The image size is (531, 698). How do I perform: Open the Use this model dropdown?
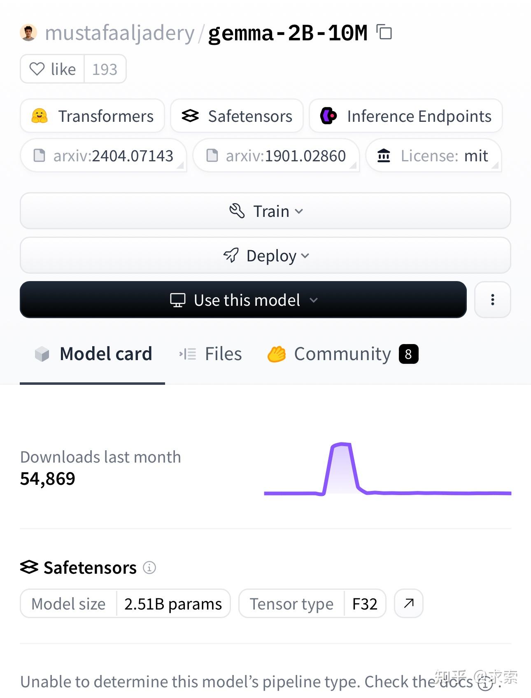(x=243, y=300)
